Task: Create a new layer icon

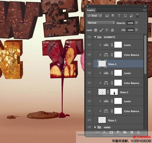Action: (x=132, y=132)
